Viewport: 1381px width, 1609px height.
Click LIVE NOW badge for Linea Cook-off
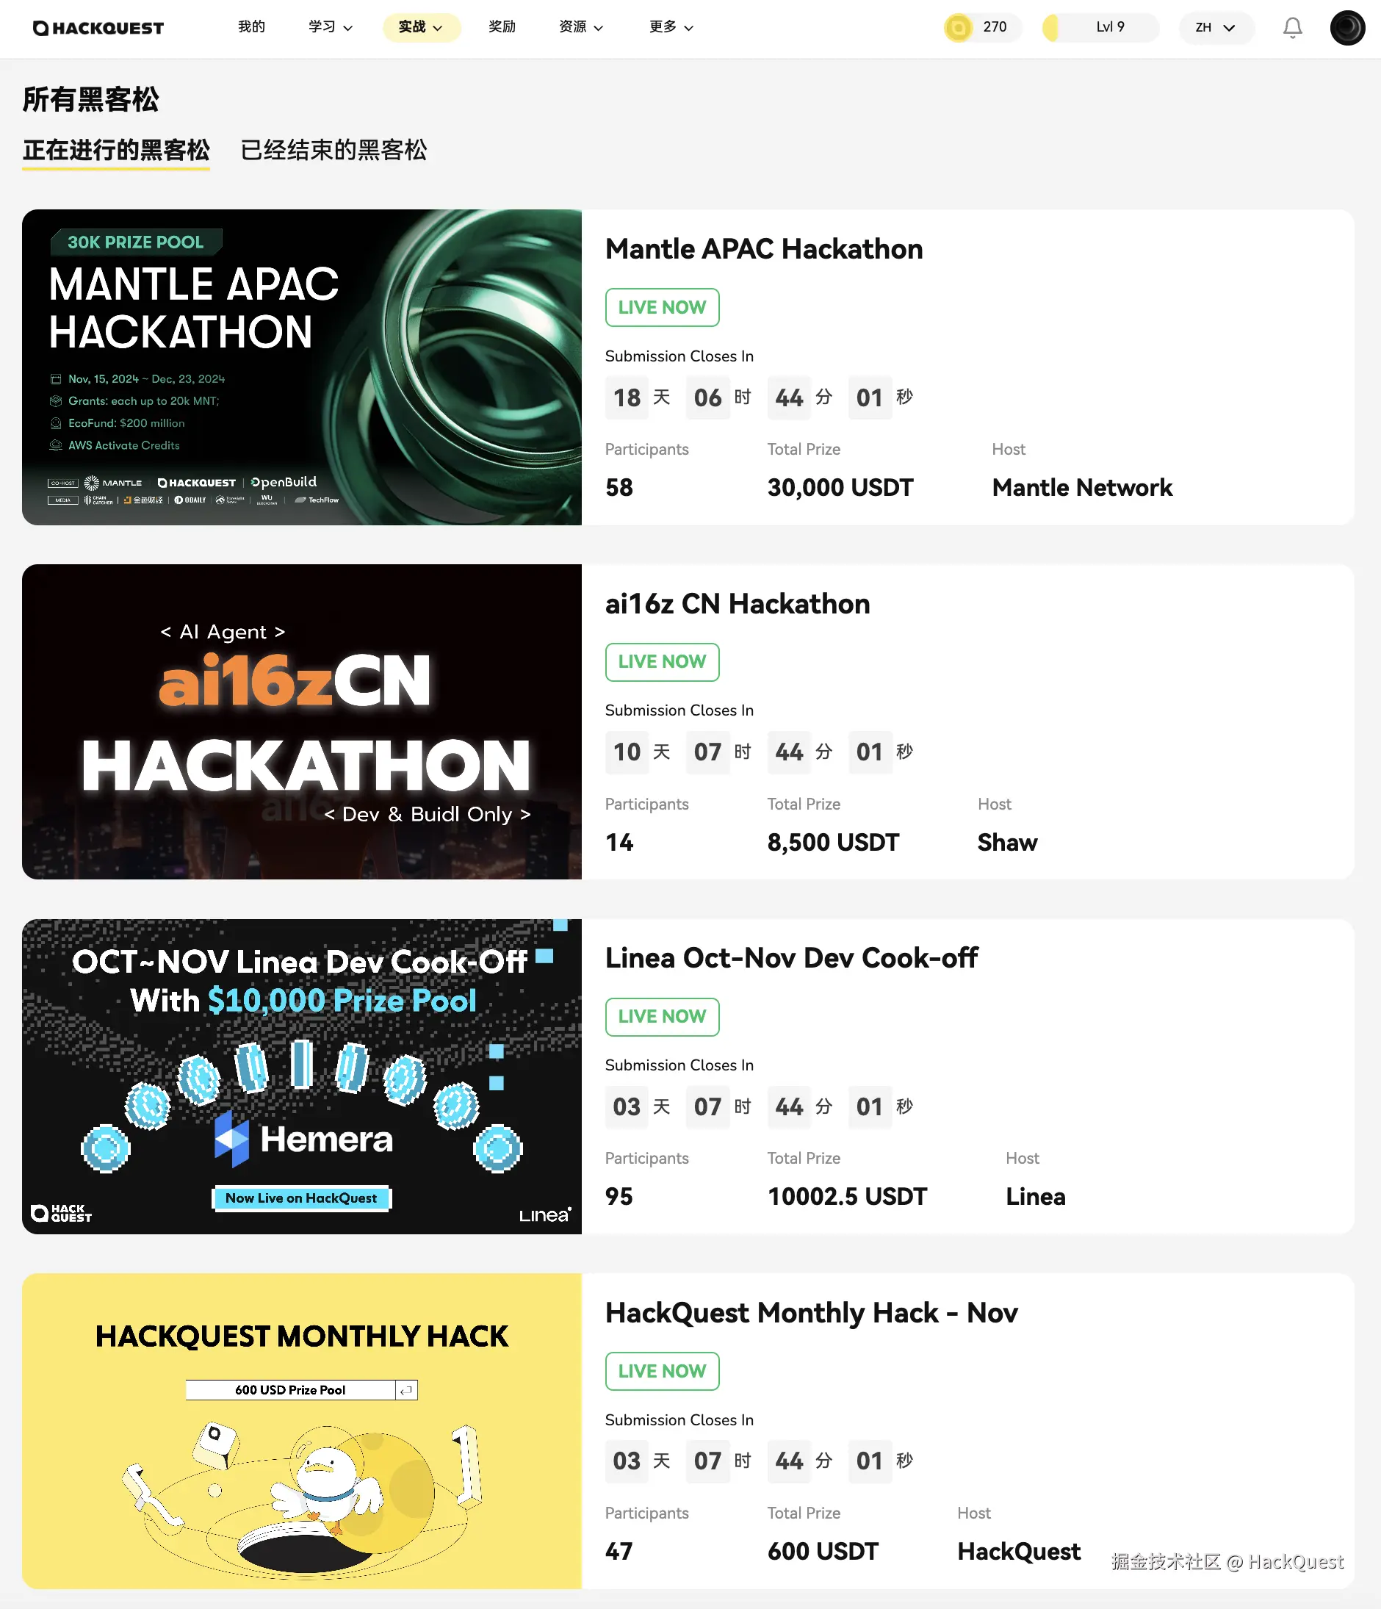661,1017
